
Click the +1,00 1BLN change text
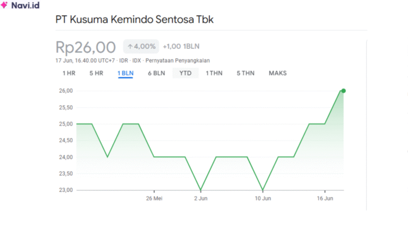(181, 47)
